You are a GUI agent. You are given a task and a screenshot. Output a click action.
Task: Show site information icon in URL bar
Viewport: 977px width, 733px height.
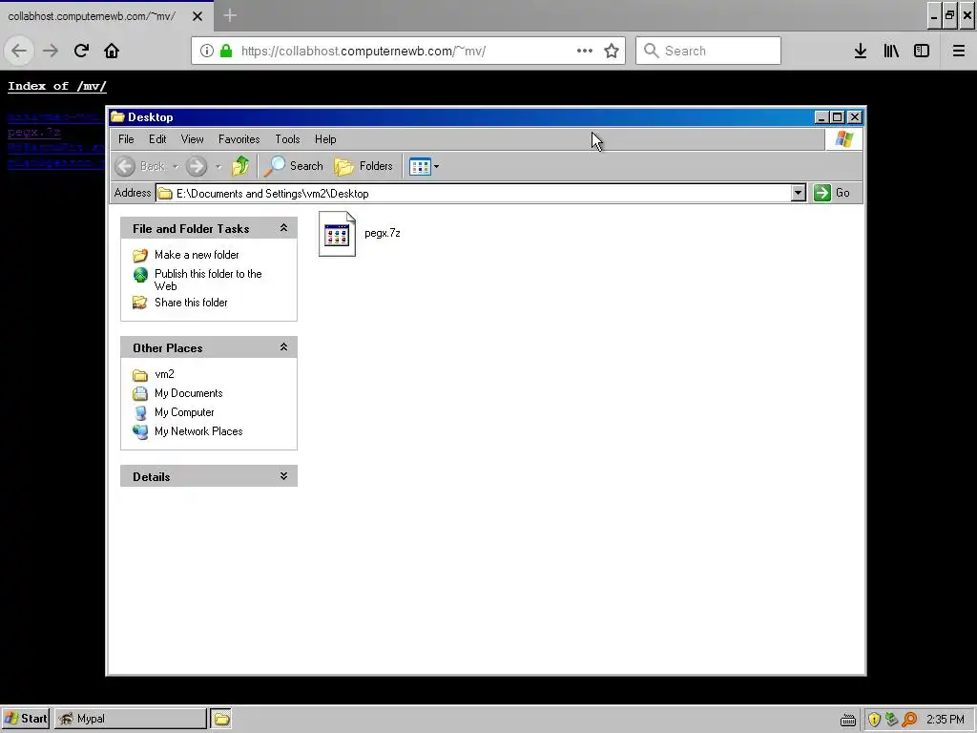click(x=207, y=51)
